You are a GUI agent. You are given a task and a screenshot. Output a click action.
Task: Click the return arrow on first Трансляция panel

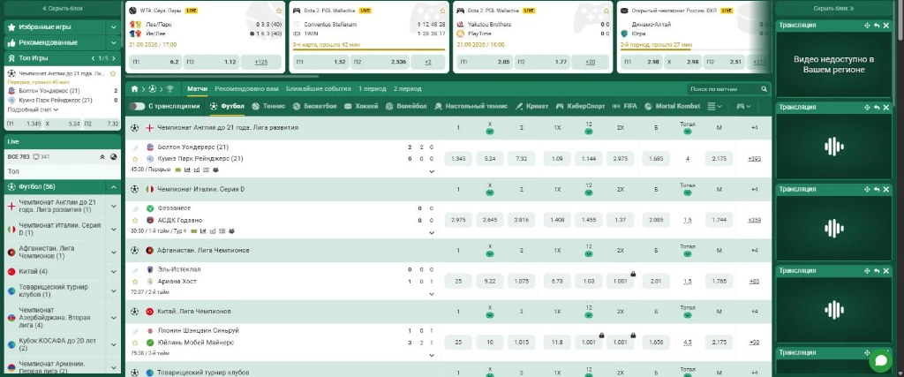(x=877, y=26)
